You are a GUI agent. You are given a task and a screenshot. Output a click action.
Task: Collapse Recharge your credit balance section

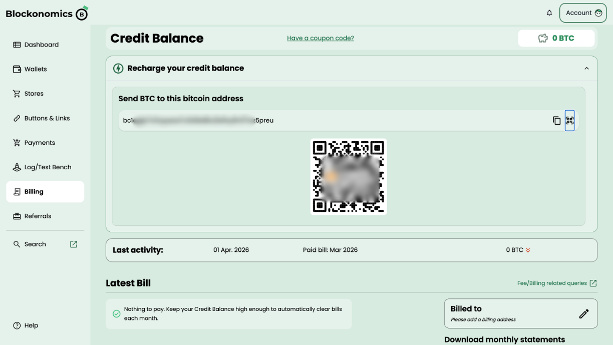[586, 68]
